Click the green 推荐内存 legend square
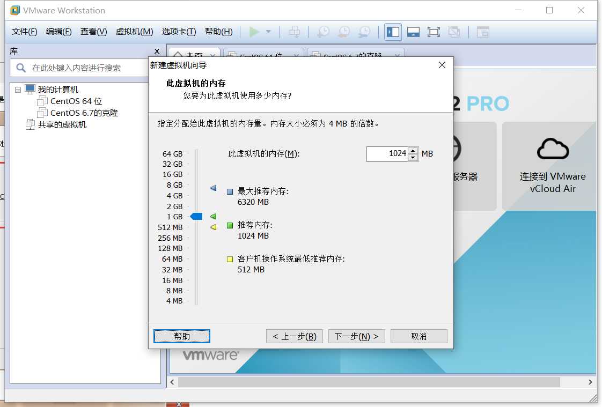 click(230, 225)
